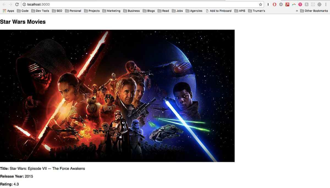330x188 pixels.
Task: Click the boomerang-shaped extension icon
Action: click(x=294, y=4)
